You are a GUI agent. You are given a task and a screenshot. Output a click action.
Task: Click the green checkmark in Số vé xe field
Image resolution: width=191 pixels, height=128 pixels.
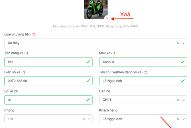tap(88, 100)
